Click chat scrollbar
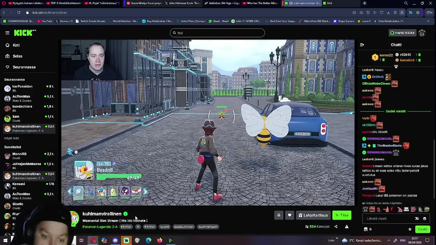Viewport: 436px width, 245px height. (x=434, y=169)
